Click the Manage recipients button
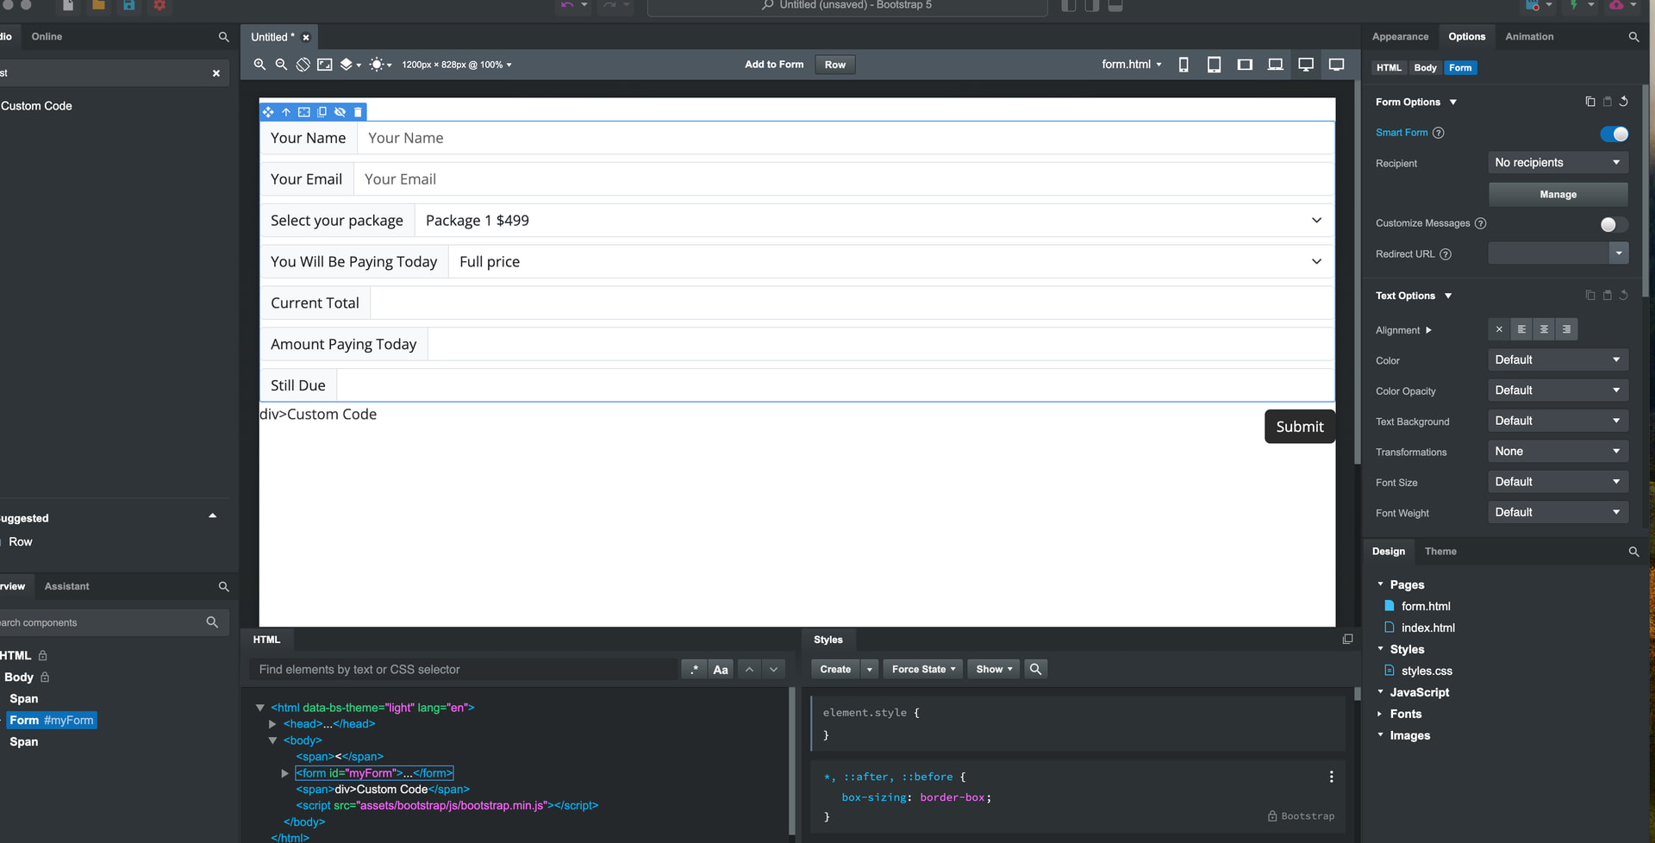 [1558, 195]
